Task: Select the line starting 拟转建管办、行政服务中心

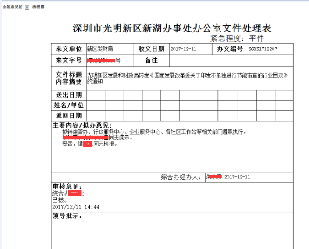Action: [154, 132]
